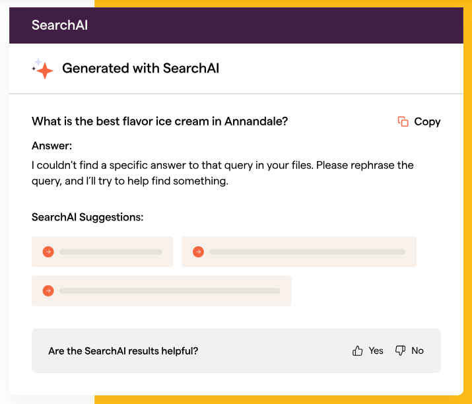Choose No for helpful results
This screenshot has width=472, height=404.
417,351
